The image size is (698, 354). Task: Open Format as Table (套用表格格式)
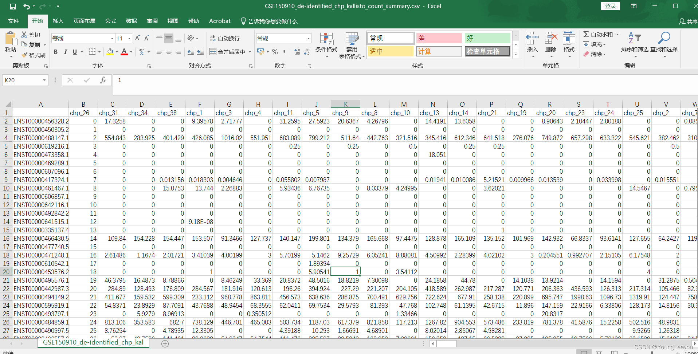click(352, 46)
